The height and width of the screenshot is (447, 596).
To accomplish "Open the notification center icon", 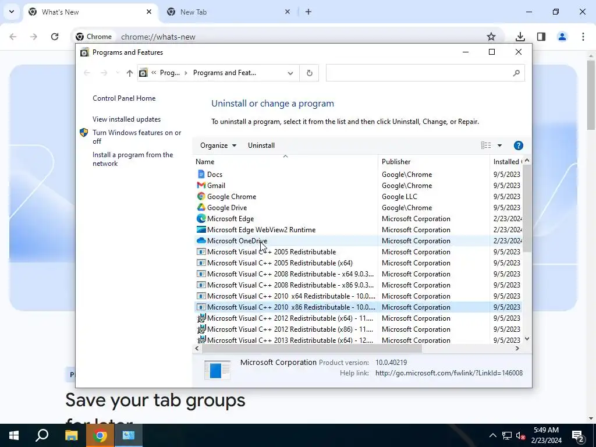I will pos(578,435).
